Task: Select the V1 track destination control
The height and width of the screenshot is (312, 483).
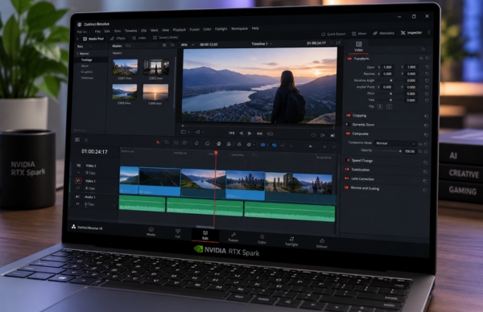Action: 78,181
